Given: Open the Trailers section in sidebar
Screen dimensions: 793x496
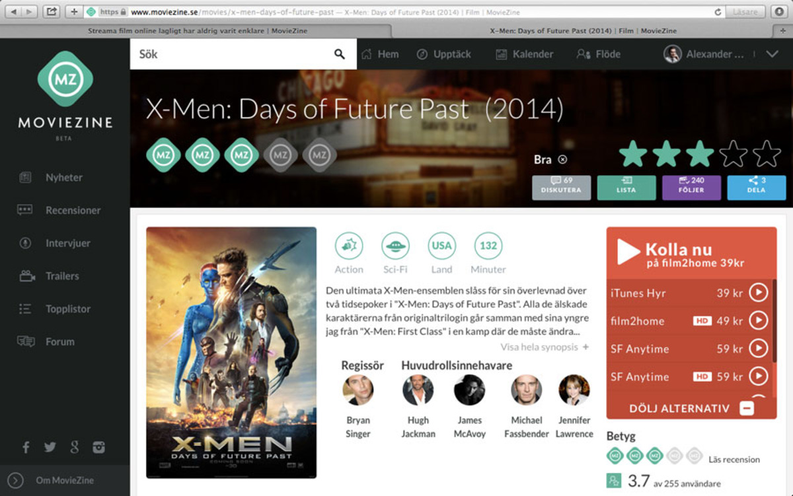Looking at the screenshot, I should 61,276.
